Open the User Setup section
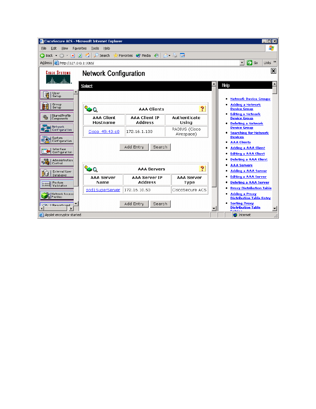The height and width of the screenshot is (409, 316). click(57, 94)
